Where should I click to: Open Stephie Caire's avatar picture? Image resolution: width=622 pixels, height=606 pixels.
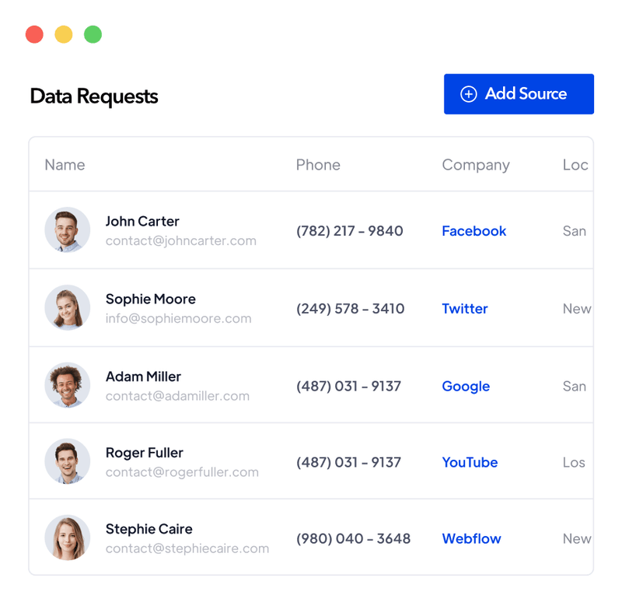[68, 537]
